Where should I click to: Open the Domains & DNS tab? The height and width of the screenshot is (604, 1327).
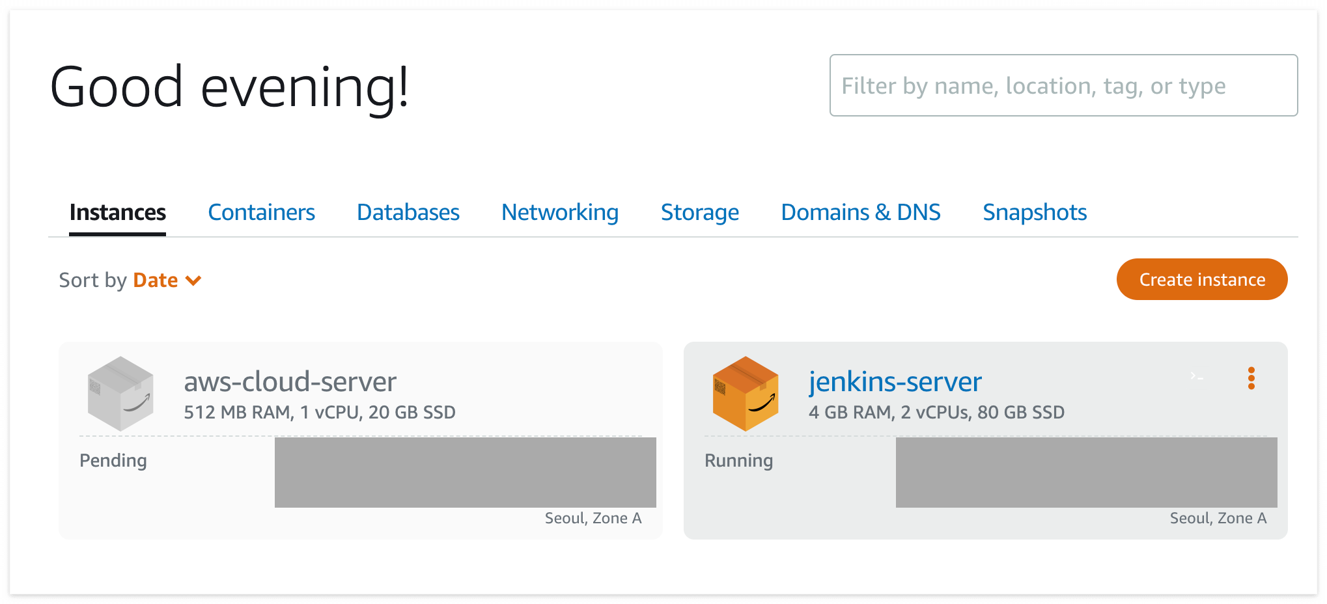(861, 212)
